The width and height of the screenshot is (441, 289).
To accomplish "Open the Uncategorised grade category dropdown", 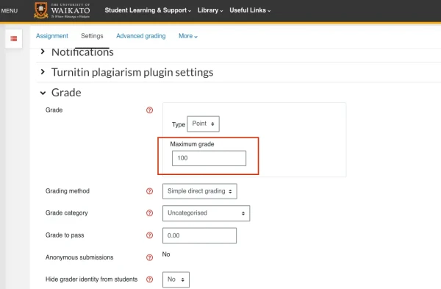I will click(x=206, y=213).
